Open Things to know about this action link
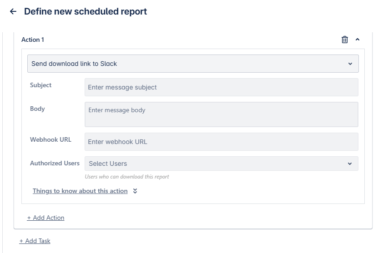378x253 pixels. 80,191
